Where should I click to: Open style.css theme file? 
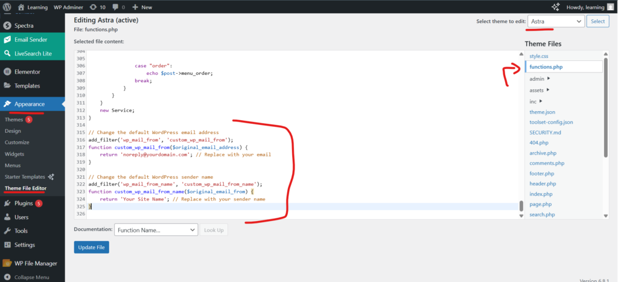(x=539, y=56)
